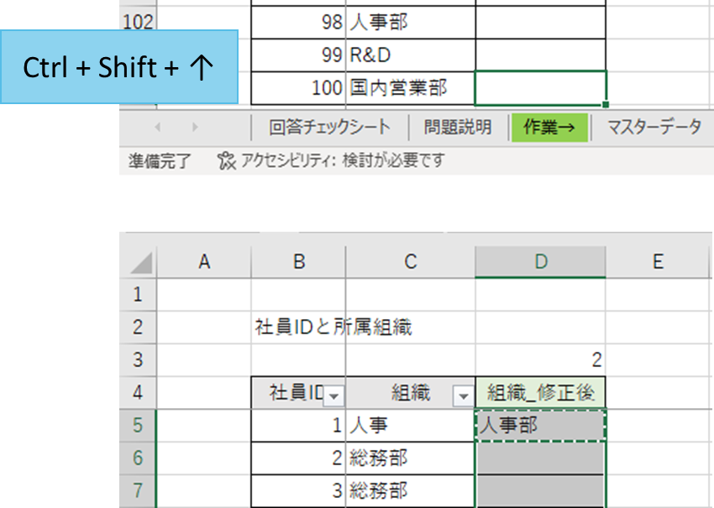The height and width of the screenshot is (508, 714).
Task: Click the sheet tab scroll right arrow
Action: (195, 127)
